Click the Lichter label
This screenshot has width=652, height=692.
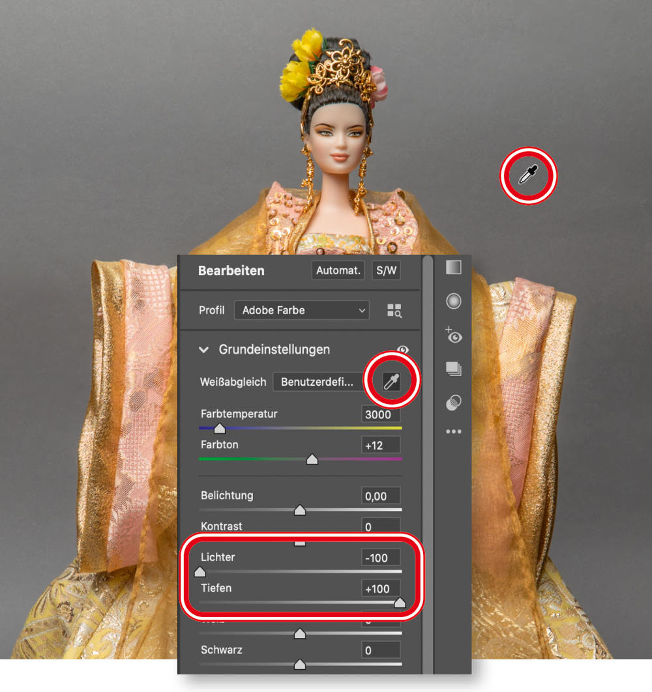218,557
